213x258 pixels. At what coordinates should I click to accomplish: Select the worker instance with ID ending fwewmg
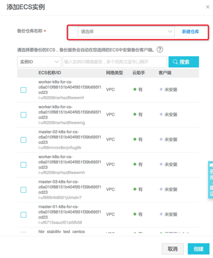coord(23,115)
